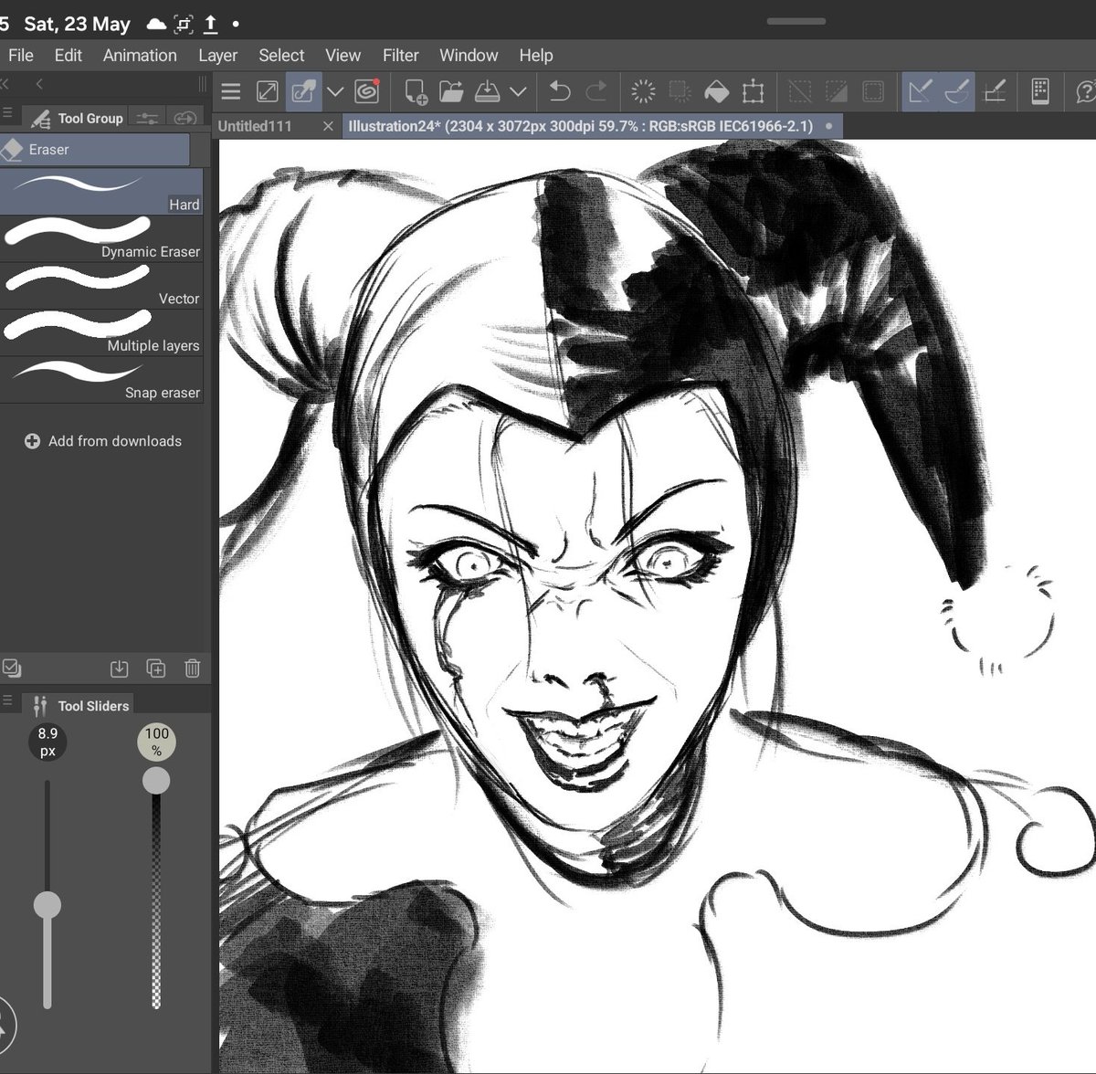Click the vertical grip on palette bar
The width and height of the screenshot is (1096, 1074).
202,84
